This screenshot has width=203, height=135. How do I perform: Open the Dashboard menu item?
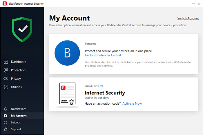pyautogui.click(x=19, y=62)
